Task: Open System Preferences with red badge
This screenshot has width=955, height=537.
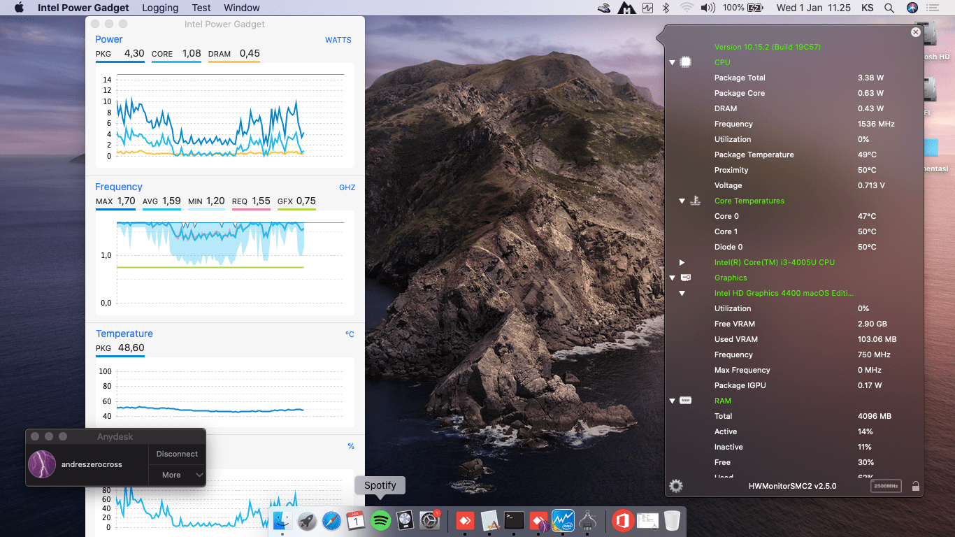Action: pos(429,520)
